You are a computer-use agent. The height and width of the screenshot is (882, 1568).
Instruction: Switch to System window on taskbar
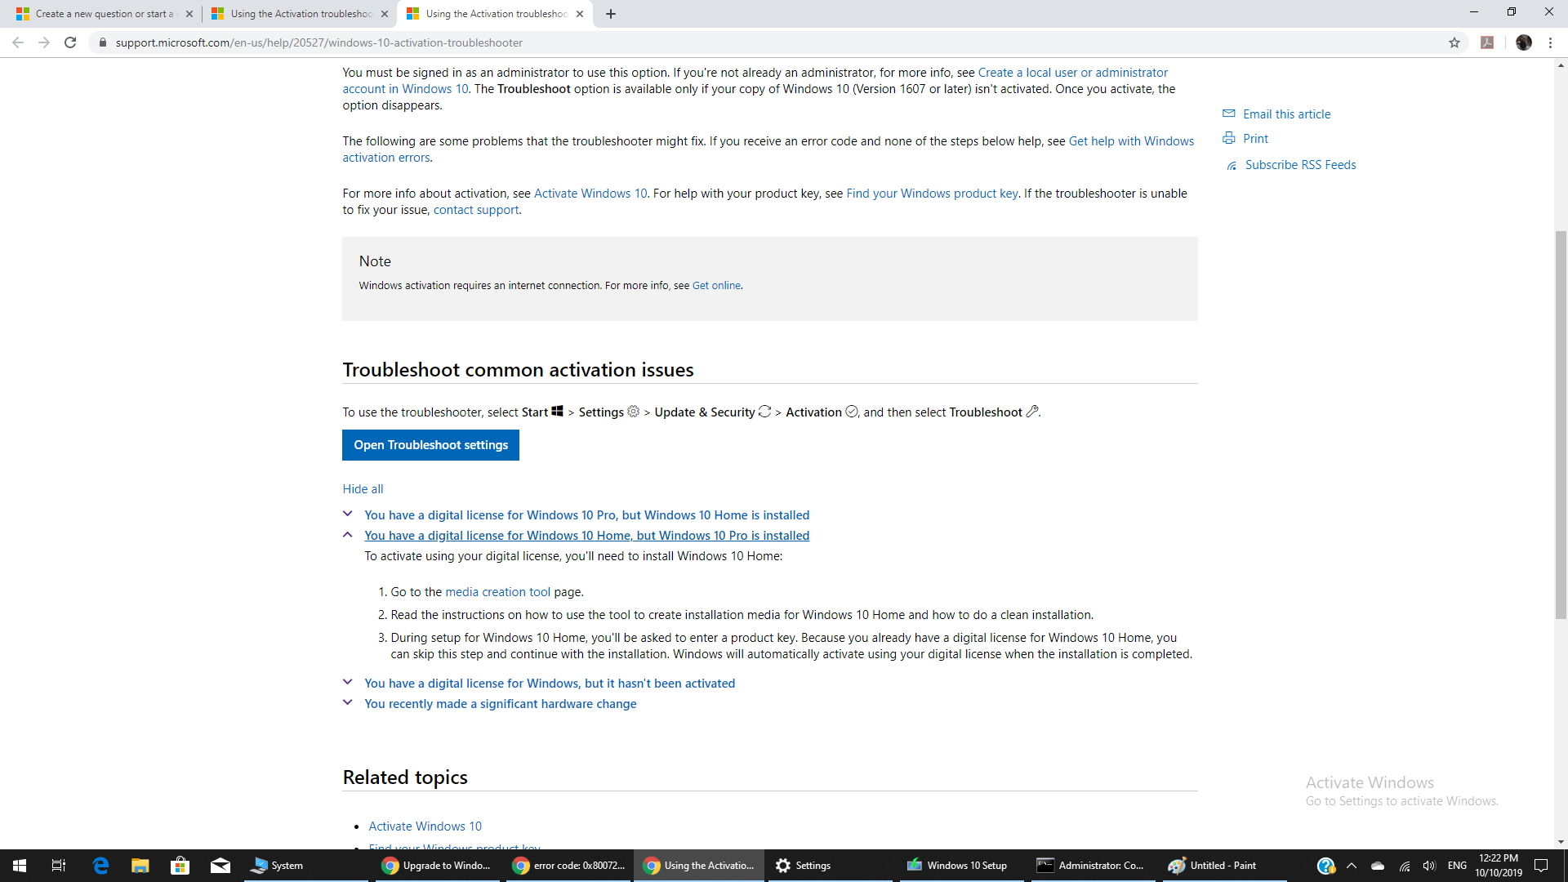(x=307, y=866)
